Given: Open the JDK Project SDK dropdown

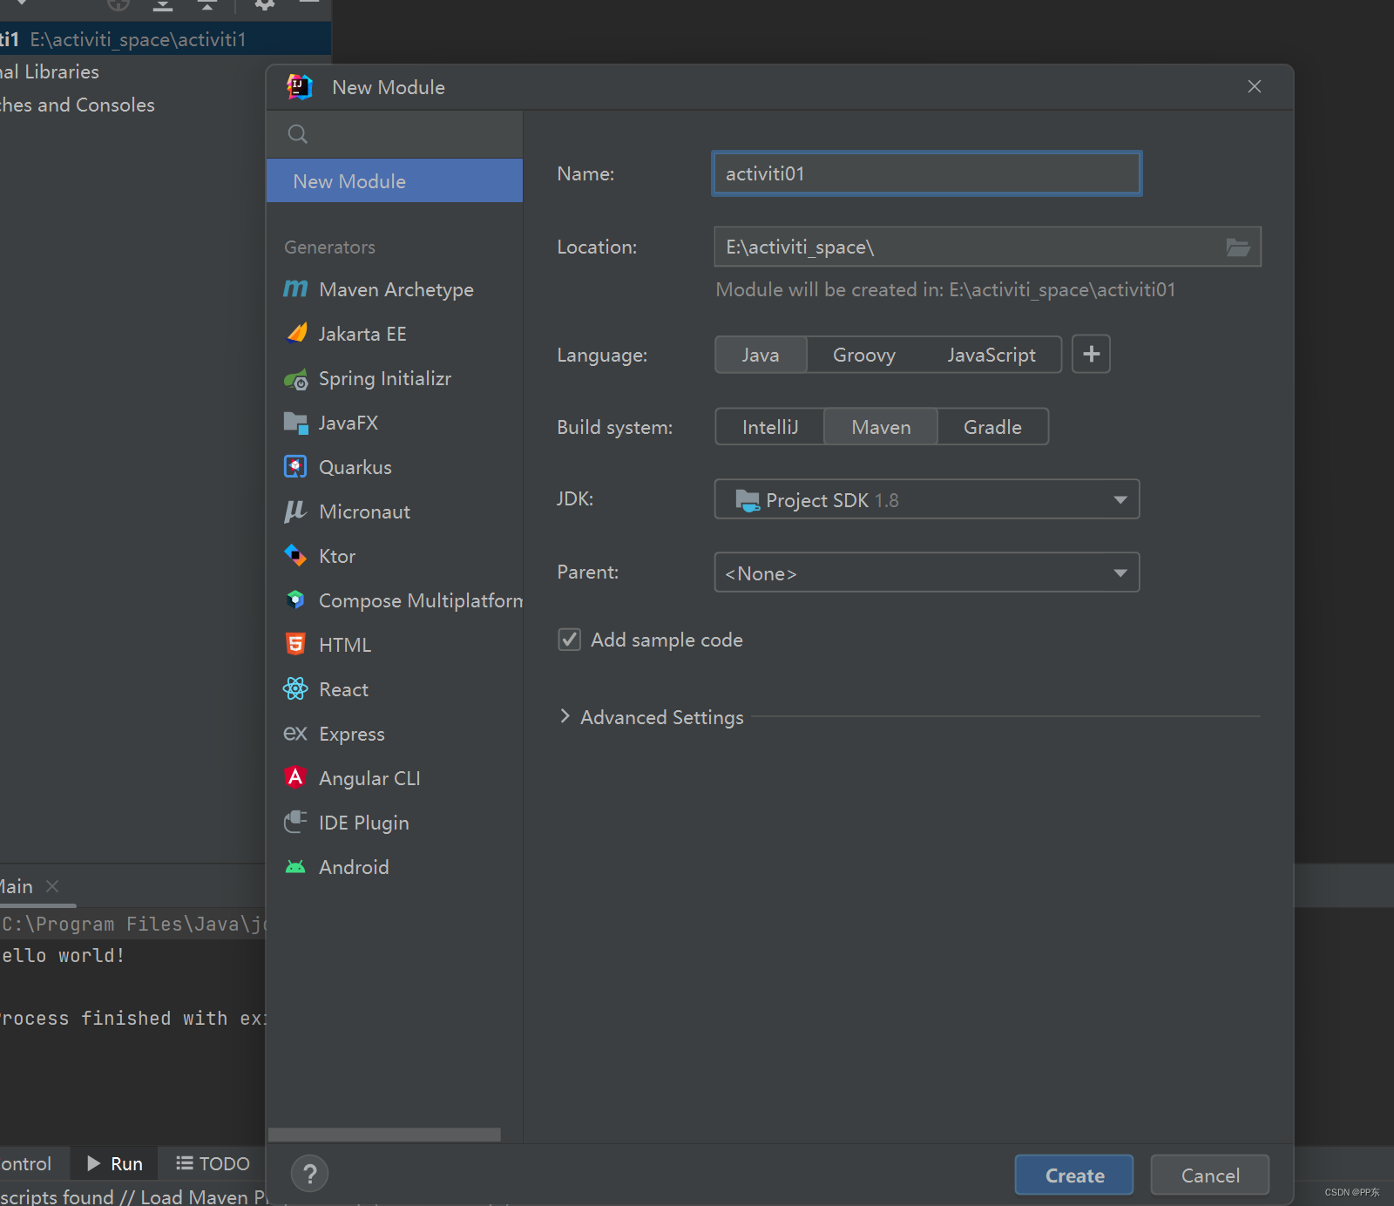Looking at the screenshot, I should coord(927,499).
